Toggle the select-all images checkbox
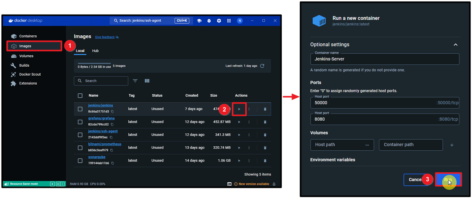Viewport: 473px width, 200px height. (x=80, y=96)
